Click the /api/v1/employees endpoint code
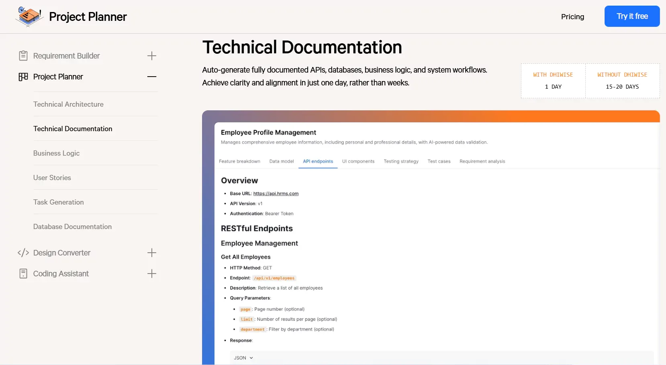Screen dimensions: 666x365 274,278
